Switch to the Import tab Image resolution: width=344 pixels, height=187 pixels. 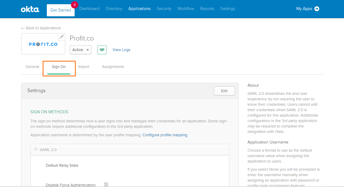point(84,66)
